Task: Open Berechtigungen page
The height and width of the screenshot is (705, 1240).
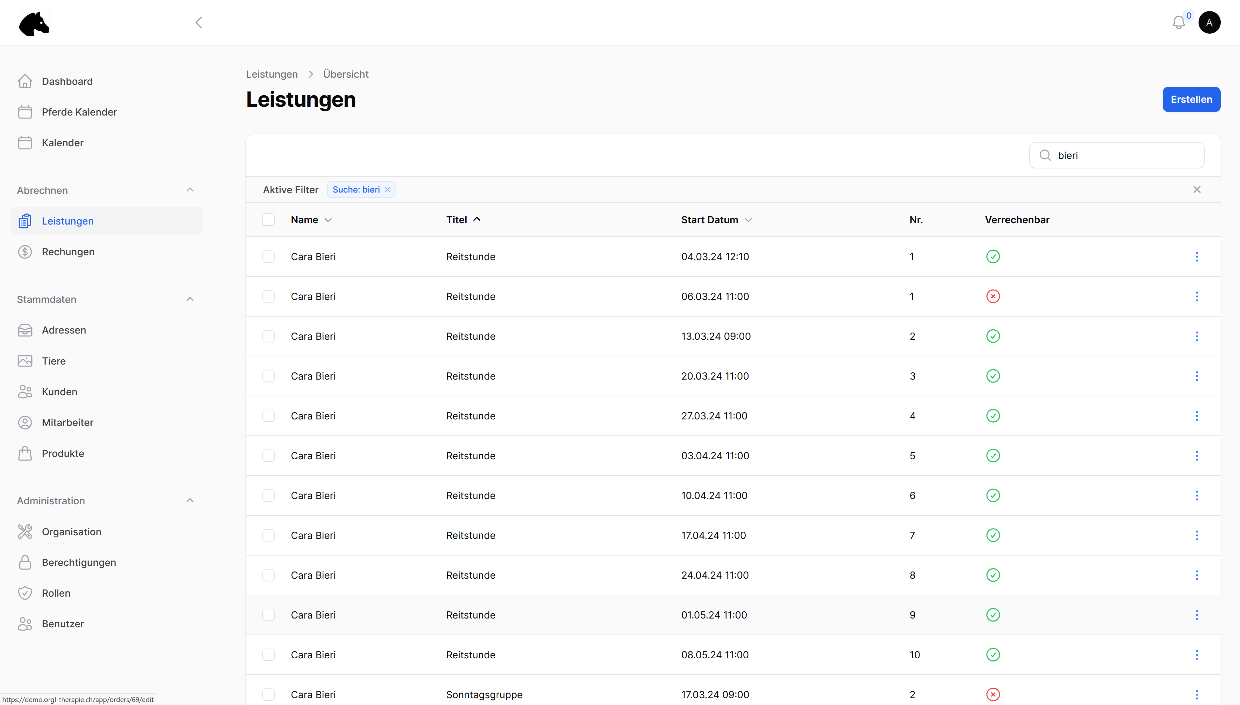Action: 106,562
